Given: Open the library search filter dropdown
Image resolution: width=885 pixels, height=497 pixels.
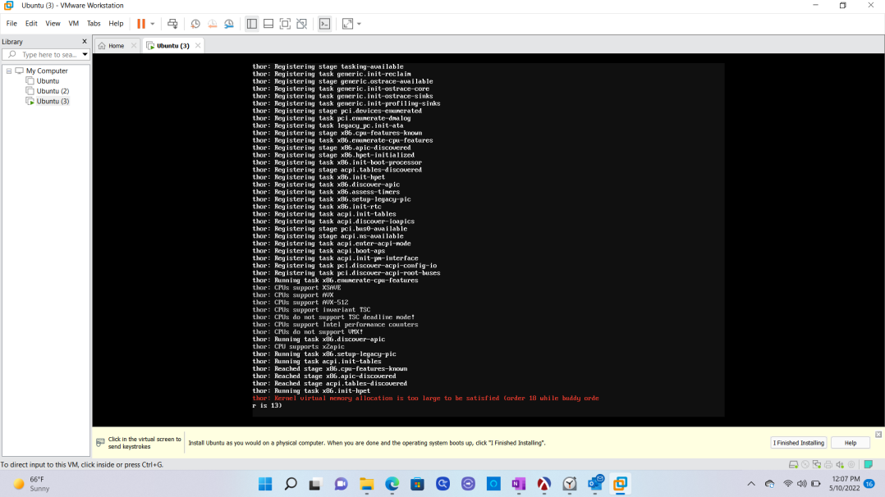Looking at the screenshot, I should pyautogui.click(x=85, y=55).
